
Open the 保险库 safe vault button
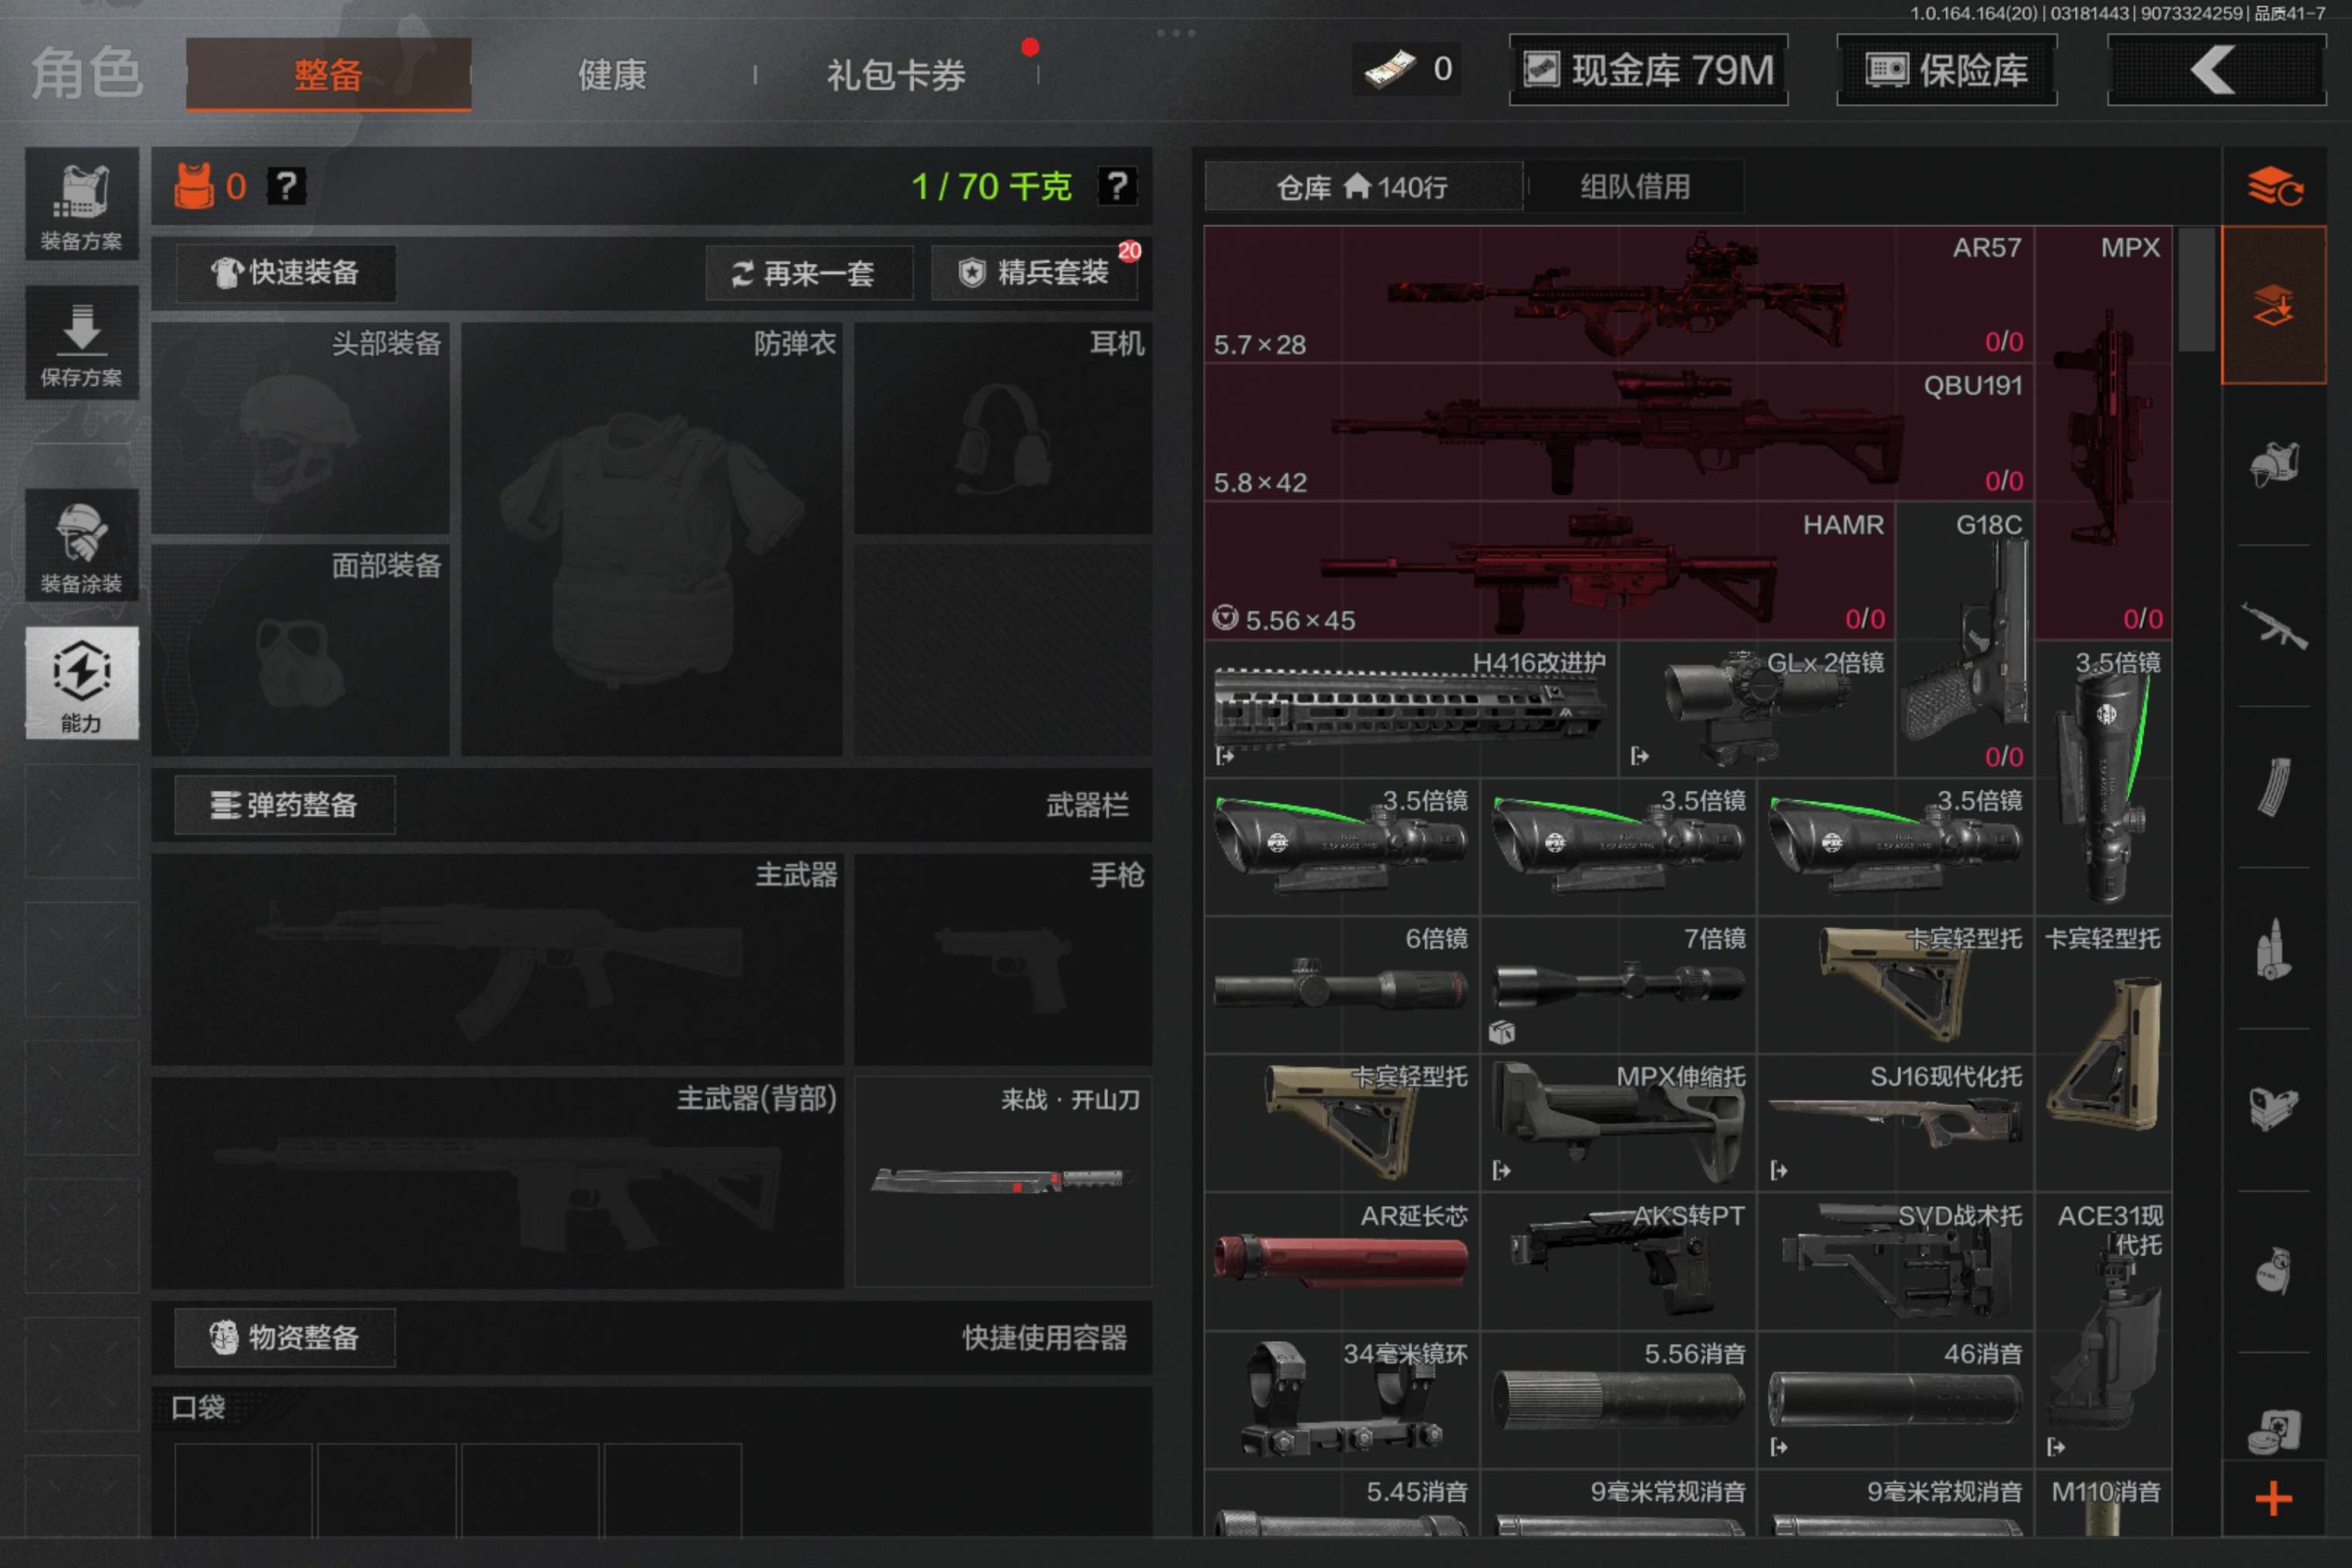click(1946, 70)
